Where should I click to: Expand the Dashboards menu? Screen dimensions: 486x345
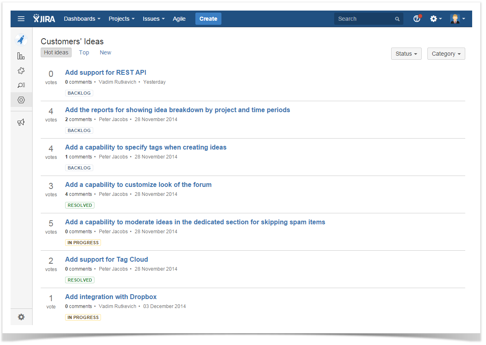tap(82, 19)
